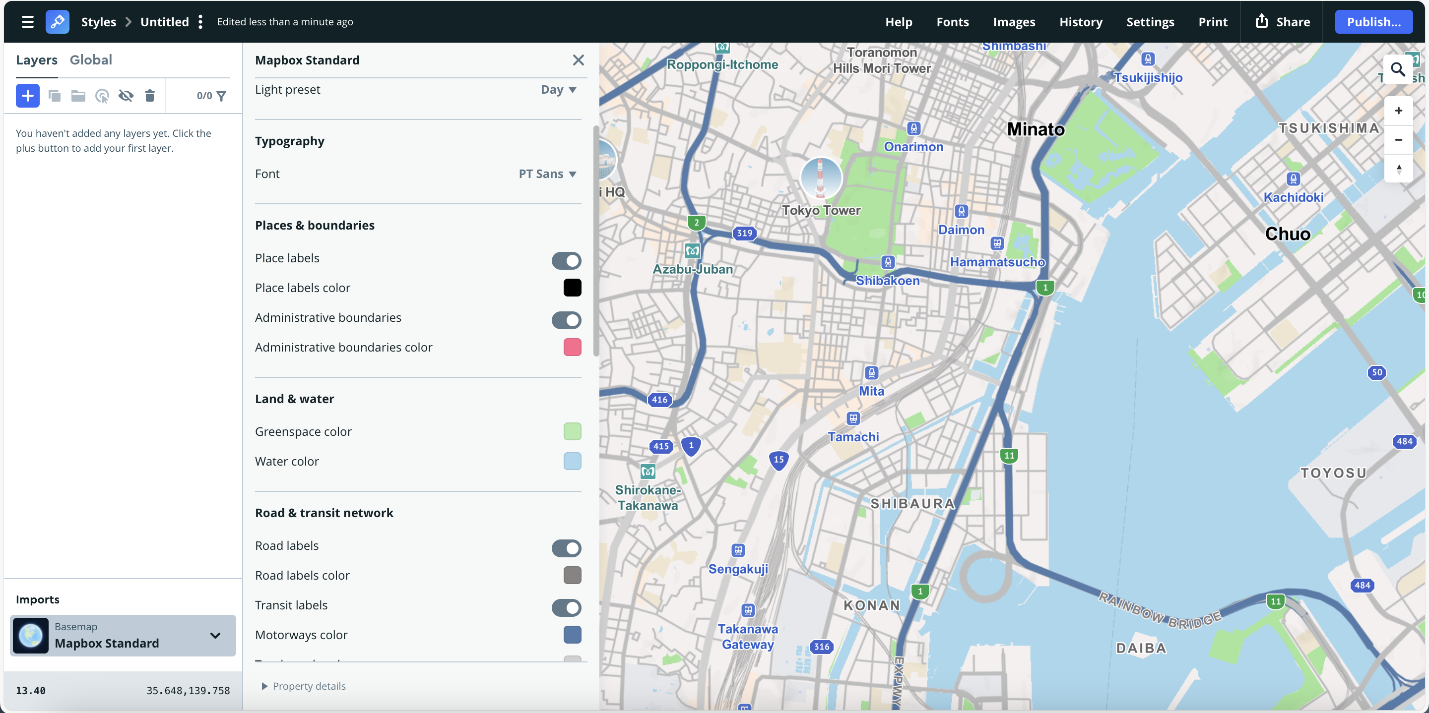Open the layer filter funnel icon

click(x=221, y=96)
